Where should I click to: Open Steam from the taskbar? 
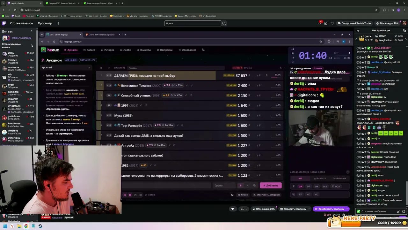pos(40,226)
